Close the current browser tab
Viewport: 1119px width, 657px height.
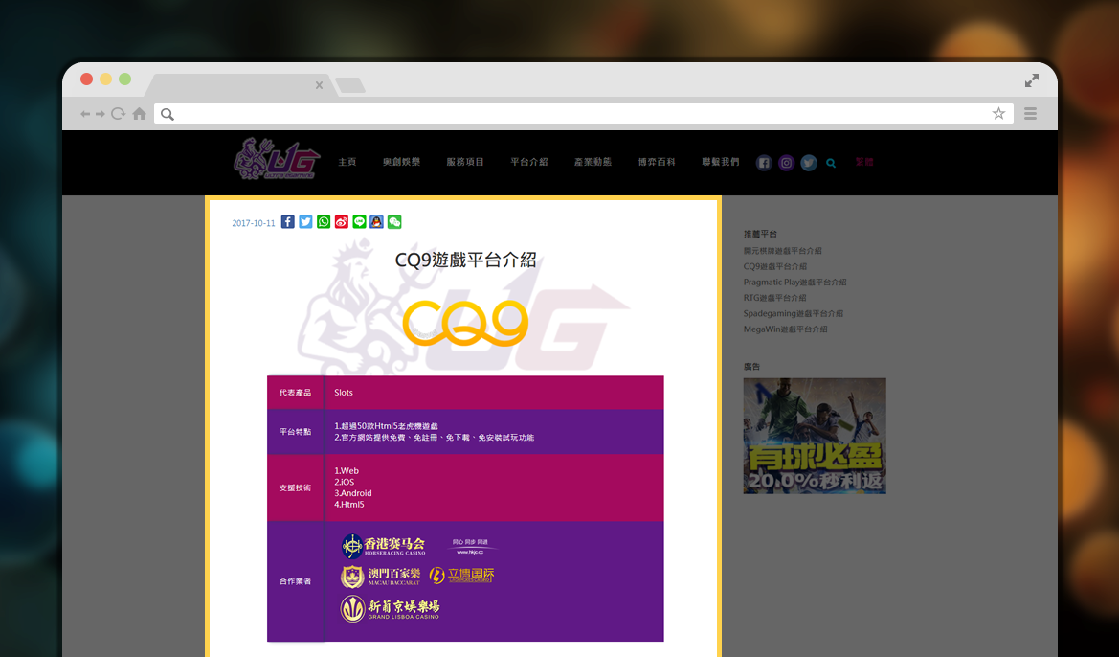[x=319, y=85]
